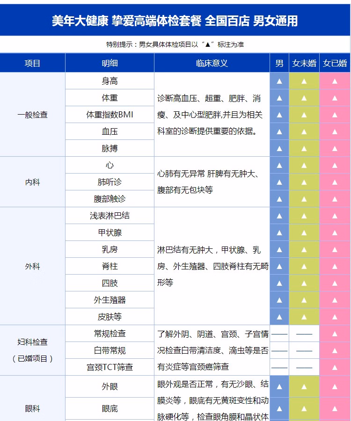Click the 男 triangle mark in 血压 row

279,131
